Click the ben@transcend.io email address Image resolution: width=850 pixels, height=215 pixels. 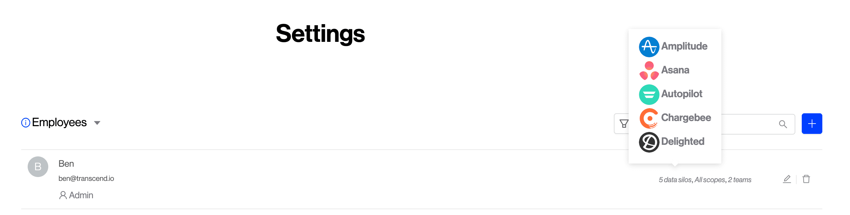(86, 179)
